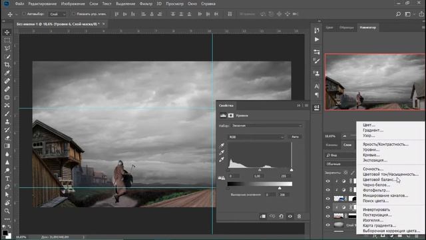Viewport: 426px width, 240px height.
Task: Toggle lock transparent pixels in Layers panel
Action: [345, 173]
